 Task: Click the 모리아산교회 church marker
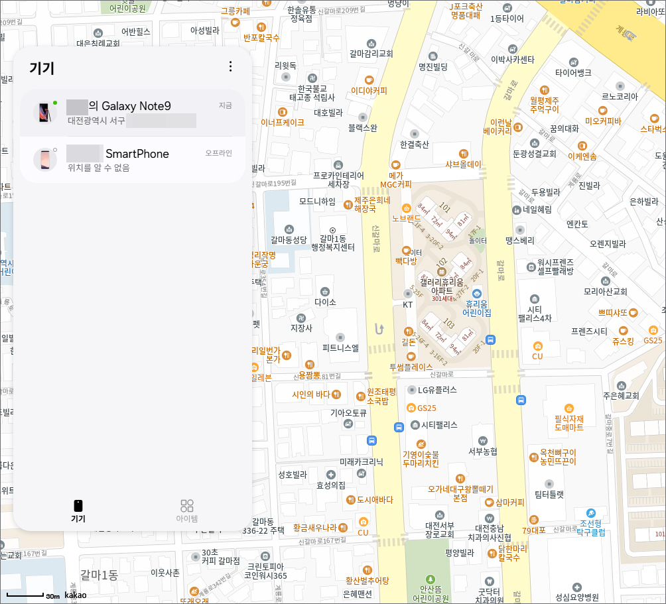(605, 281)
